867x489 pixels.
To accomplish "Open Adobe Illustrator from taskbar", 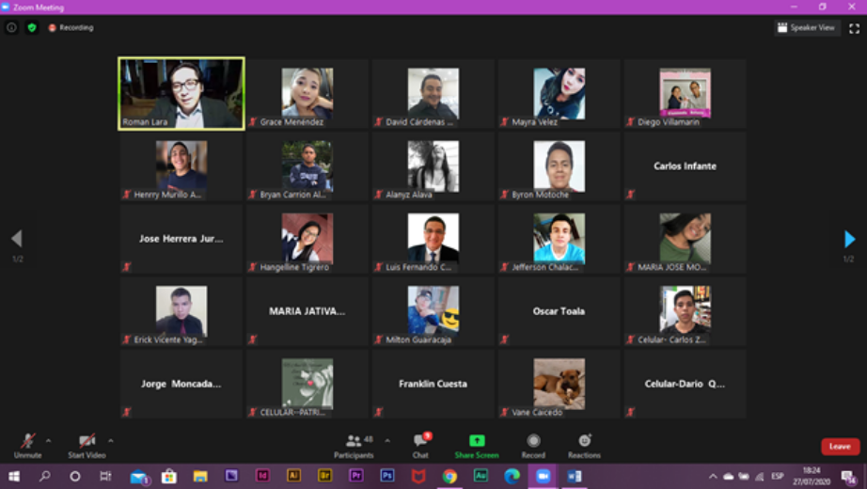I will (293, 476).
